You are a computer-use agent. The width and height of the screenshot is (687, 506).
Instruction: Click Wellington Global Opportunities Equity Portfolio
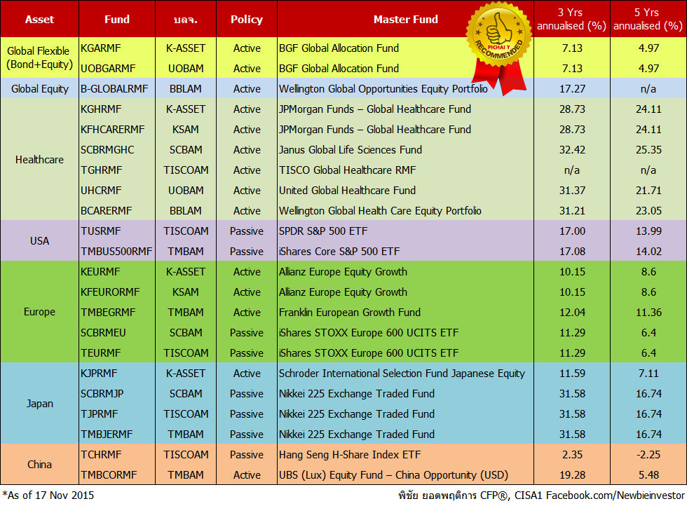[x=383, y=89]
